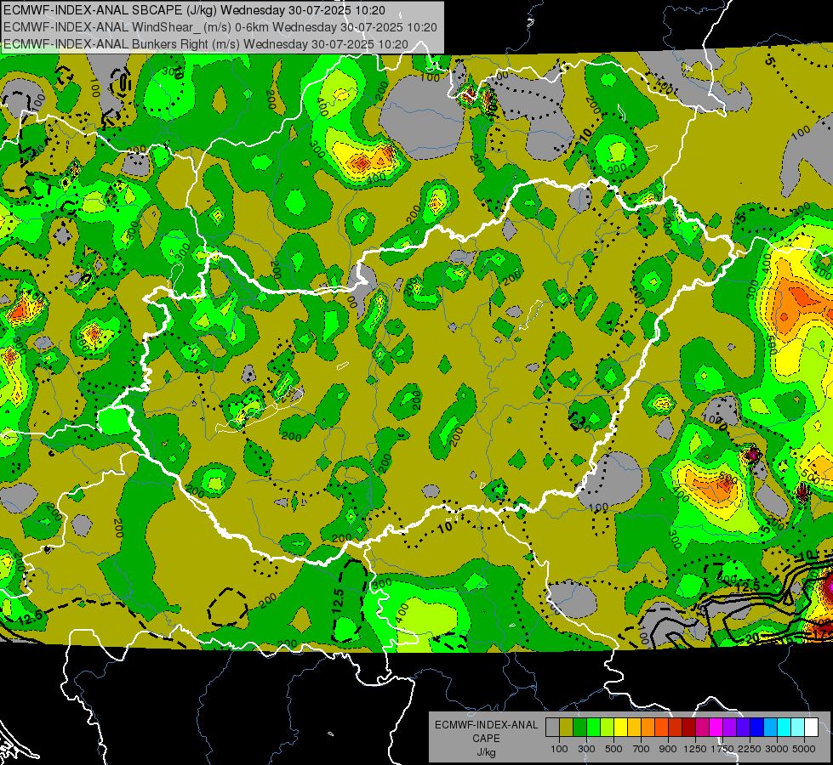The image size is (833, 765).
Task: Click the 5000 tick label in the legend
Action: [804, 749]
